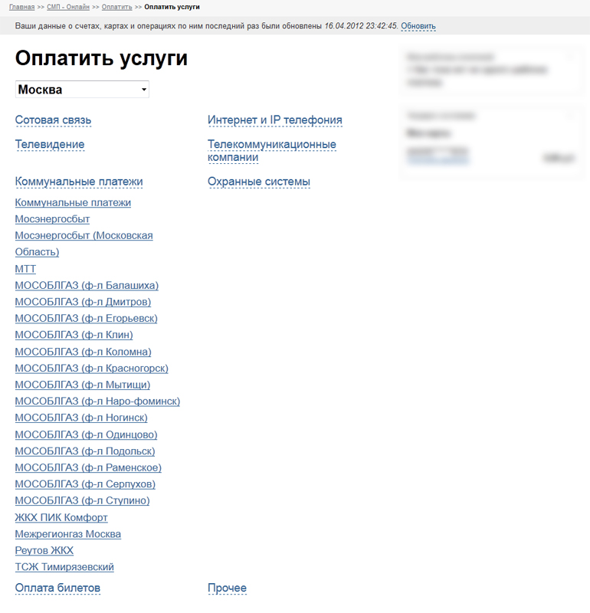Go to Главная breadcrumb link
This screenshot has height=613, width=590.
(x=22, y=7)
